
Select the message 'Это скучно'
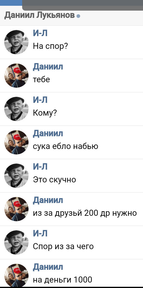coord(54,179)
